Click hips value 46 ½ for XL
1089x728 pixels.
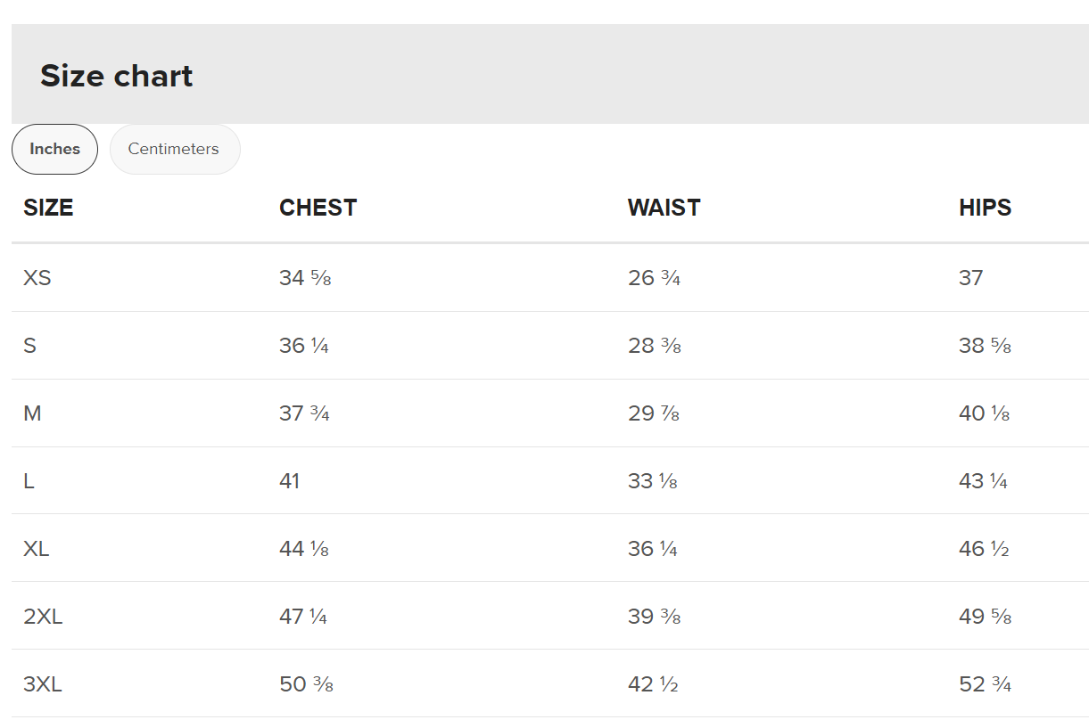pos(984,549)
